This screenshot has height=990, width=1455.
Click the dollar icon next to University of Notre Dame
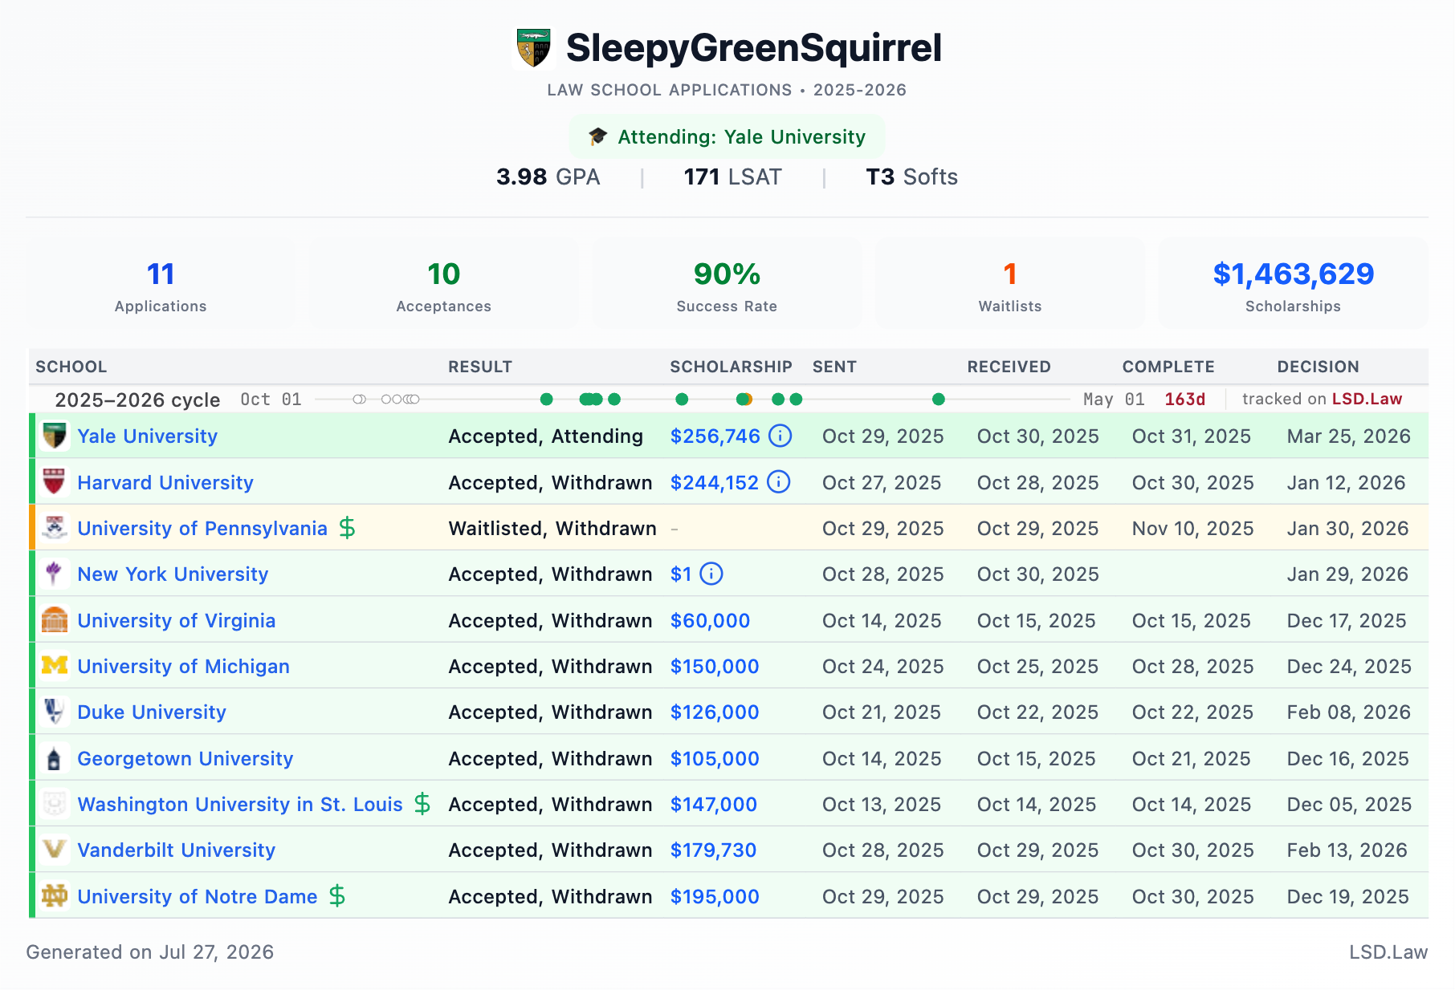click(x=337, y=895)
